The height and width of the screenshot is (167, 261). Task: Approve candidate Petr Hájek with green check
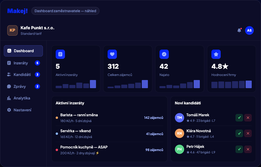pos(239,149)
